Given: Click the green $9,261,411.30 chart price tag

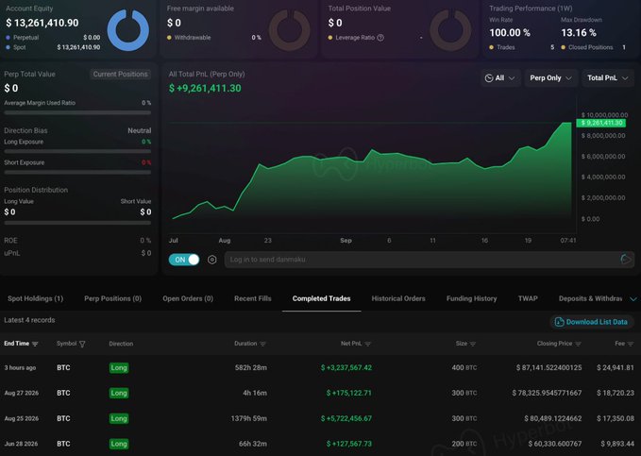Looking at the screenshot, I should coord(601,123).
